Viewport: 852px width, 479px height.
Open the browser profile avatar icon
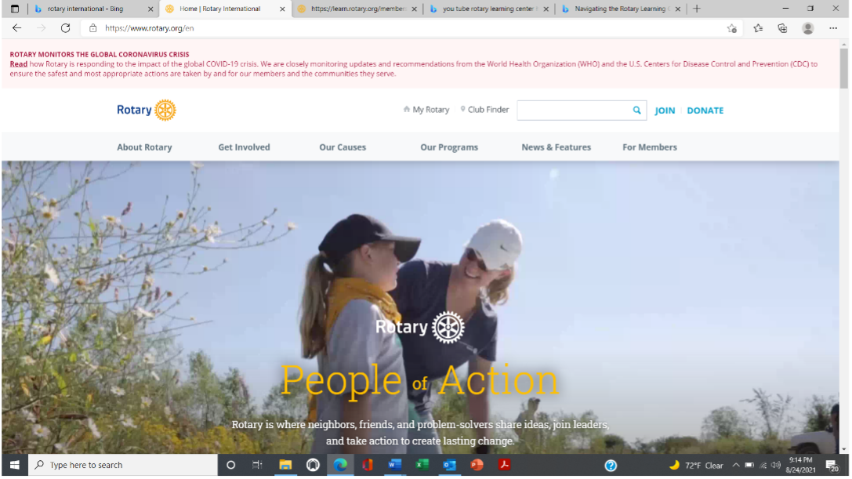pos(807,28)
